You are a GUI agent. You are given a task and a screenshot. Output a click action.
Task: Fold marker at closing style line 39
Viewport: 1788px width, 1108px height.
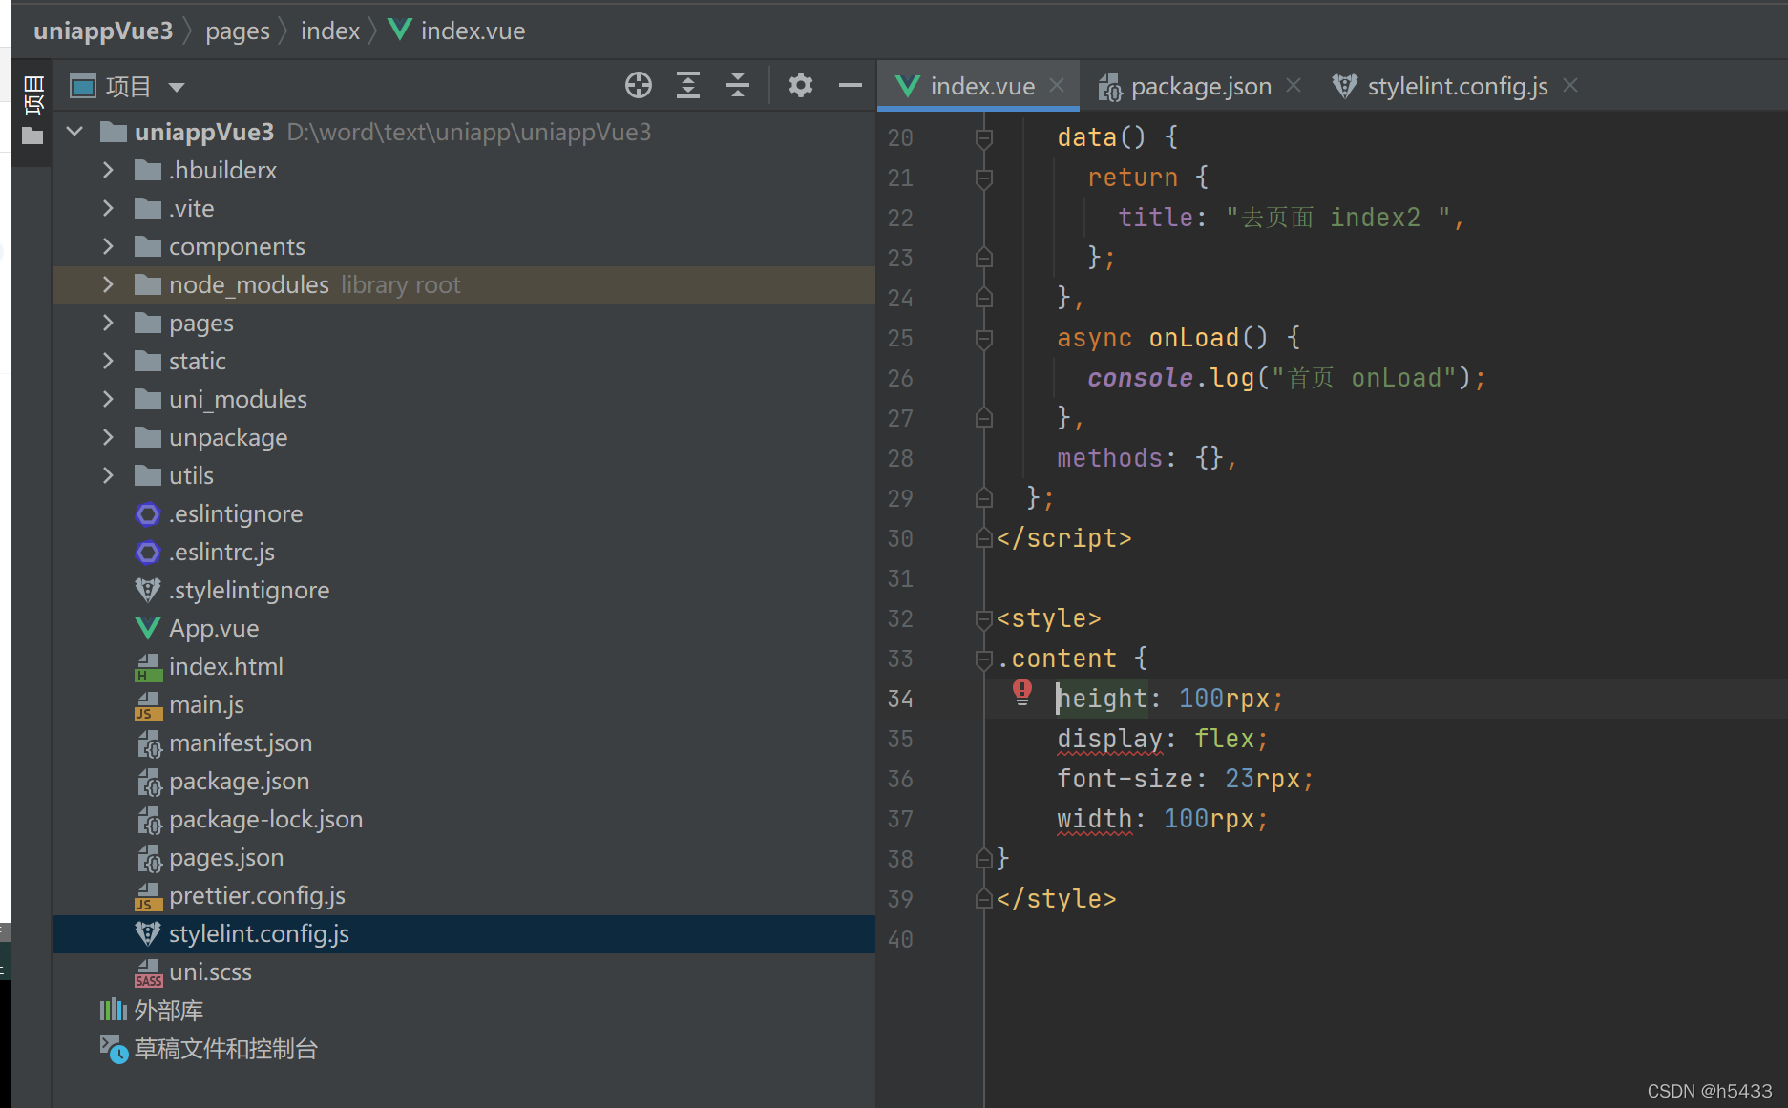(x=984, y=900)
